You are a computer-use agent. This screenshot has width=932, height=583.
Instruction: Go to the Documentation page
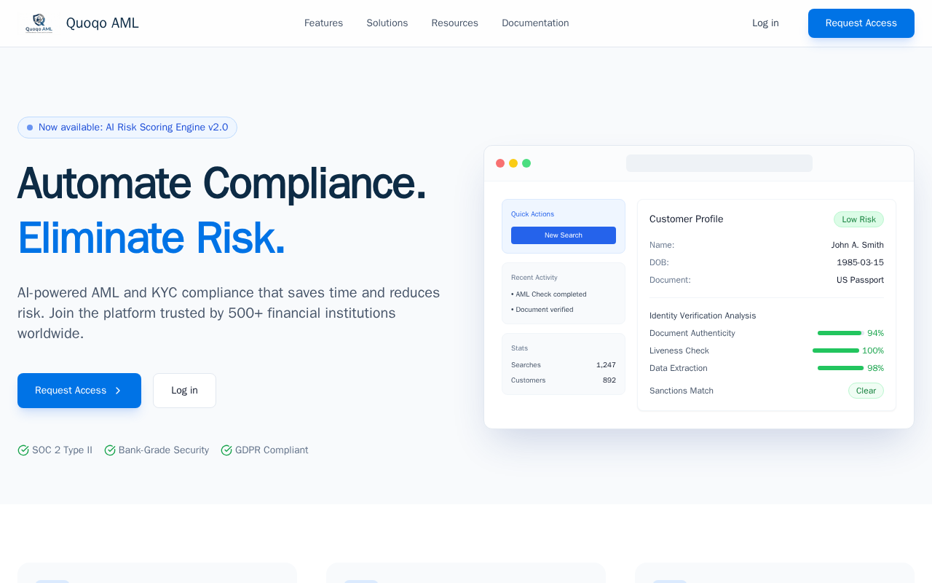coord(535,23)
